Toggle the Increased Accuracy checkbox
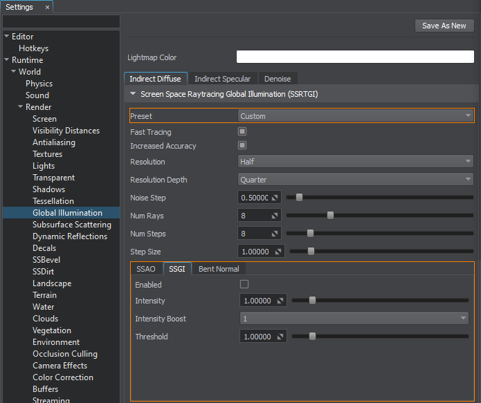Image resolution: width=481 pixels, height=403 pixels. coord(242,145)
